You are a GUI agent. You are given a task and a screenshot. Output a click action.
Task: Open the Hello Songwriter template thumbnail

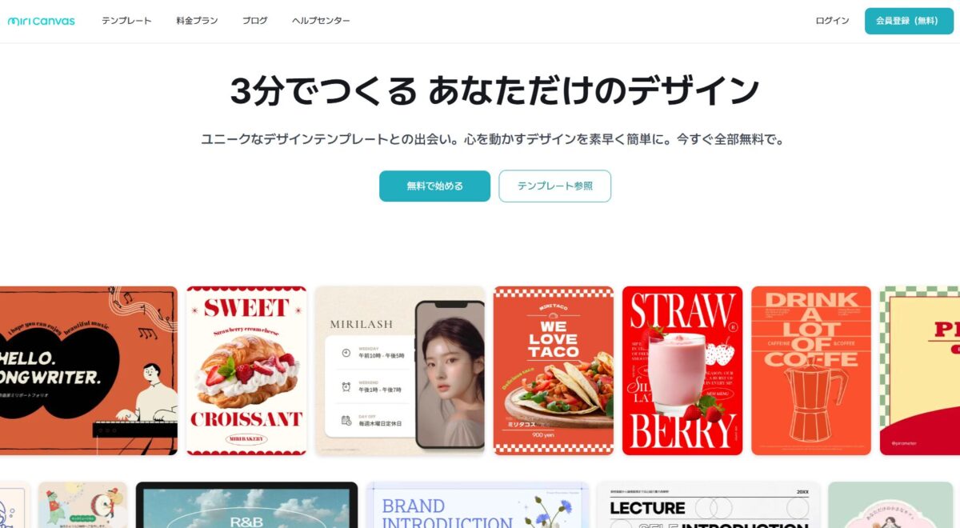tap(89, 370)
